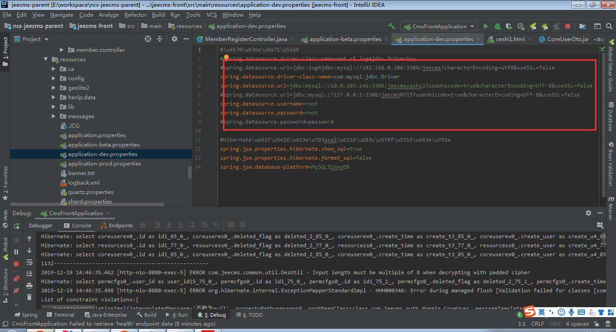Image resolution: width=616 pixels, height=332 pixels.
Task: Open Search Everywhere magnifier icon
Action: pyautogui.click(x=610, y=27)
